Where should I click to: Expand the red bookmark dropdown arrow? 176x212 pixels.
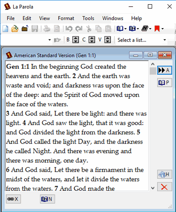163,29
